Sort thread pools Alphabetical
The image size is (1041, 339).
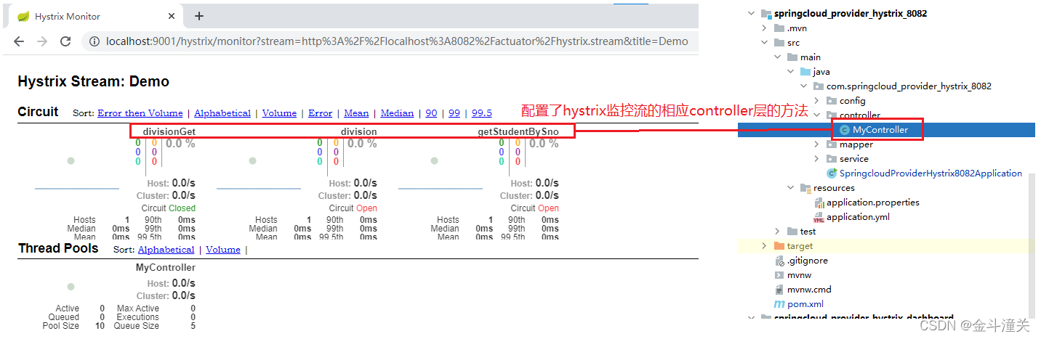(166, 250)
